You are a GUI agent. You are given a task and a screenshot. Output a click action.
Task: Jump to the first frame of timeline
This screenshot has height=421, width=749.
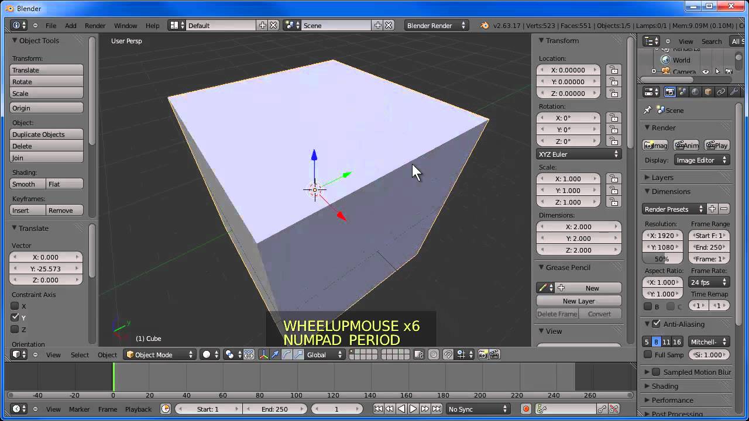click(x=378, y=409)
